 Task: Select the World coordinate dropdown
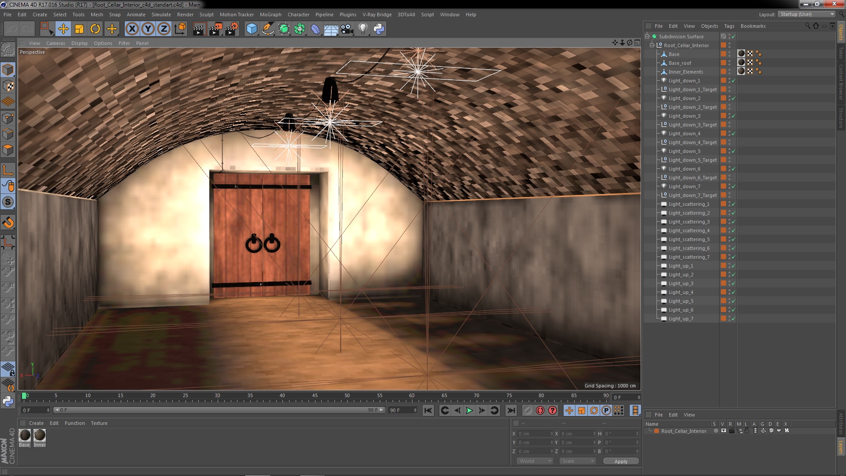pyautogui.click(x=532, y=461)
